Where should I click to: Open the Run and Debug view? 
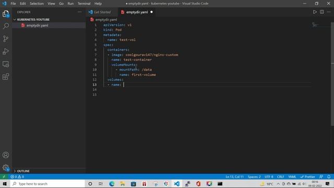6,51
